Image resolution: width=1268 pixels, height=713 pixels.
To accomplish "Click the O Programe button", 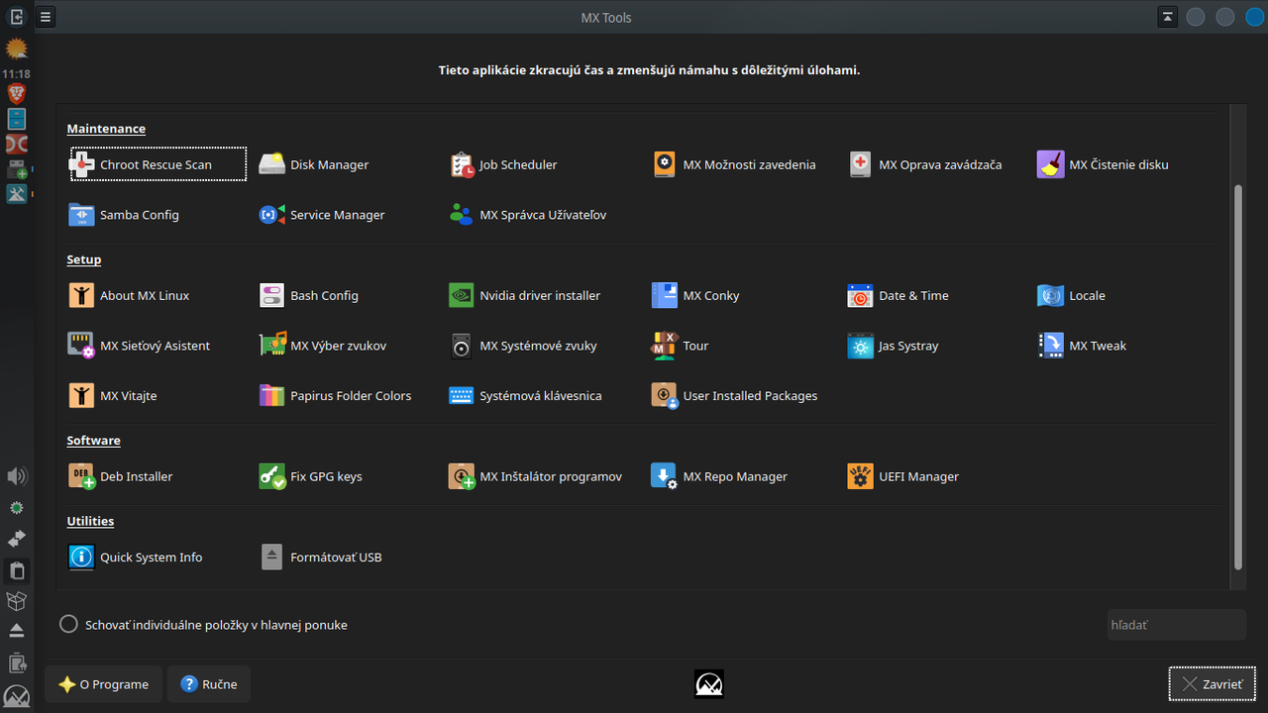I will tap(103, 684).
